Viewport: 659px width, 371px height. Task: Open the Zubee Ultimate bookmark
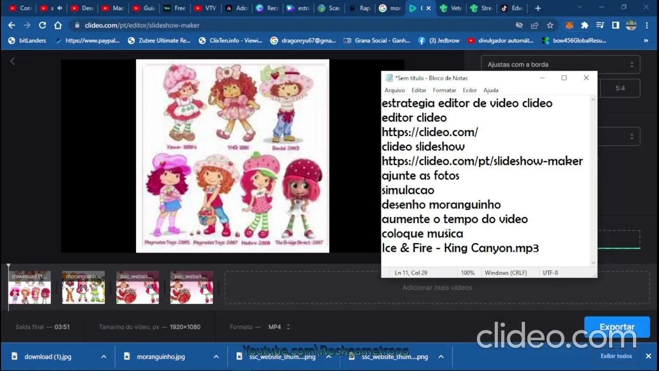(159, 40)
